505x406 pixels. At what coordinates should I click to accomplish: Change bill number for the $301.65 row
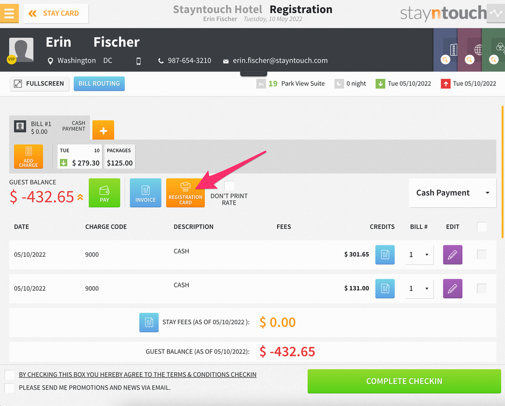[x=419, y=255]
